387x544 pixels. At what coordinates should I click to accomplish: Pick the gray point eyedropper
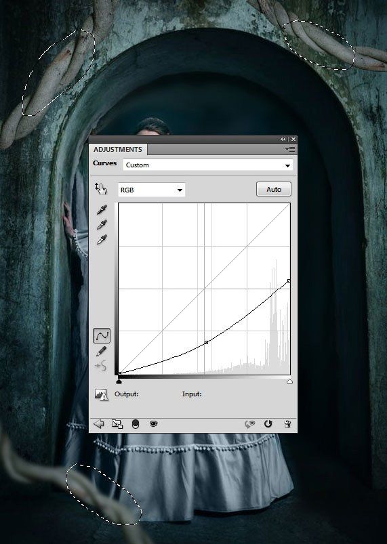[x=102, y=225]
